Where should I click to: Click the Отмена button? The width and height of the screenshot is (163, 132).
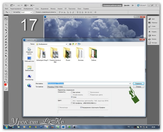click(138, 87)
